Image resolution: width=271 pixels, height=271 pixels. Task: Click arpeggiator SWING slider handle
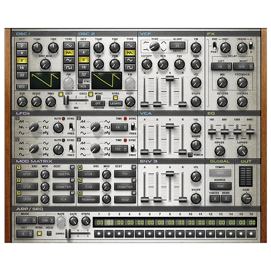(68, 234)
